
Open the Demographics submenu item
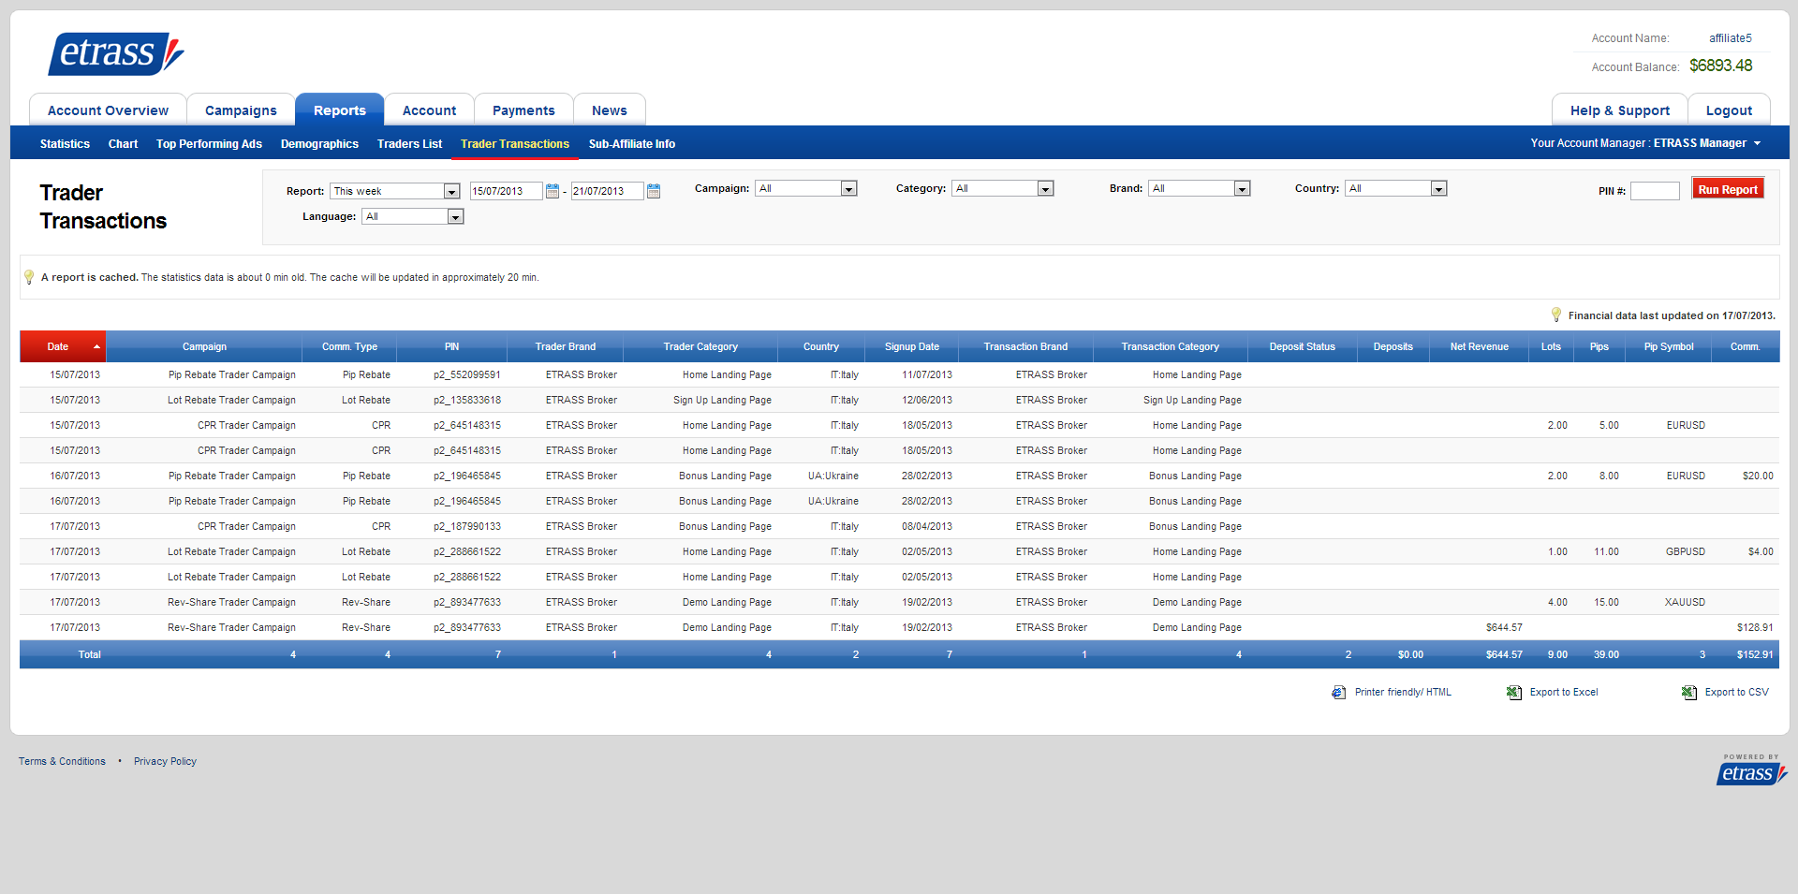tap(319, 144)
